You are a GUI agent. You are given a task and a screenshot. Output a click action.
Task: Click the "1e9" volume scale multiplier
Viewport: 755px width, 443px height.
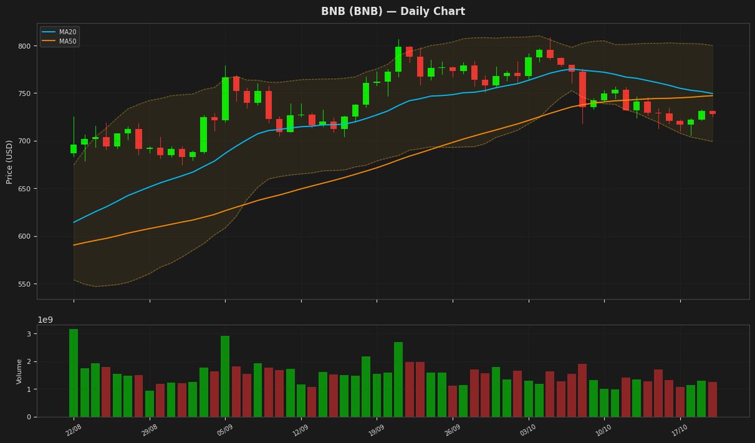click(45, 320)
